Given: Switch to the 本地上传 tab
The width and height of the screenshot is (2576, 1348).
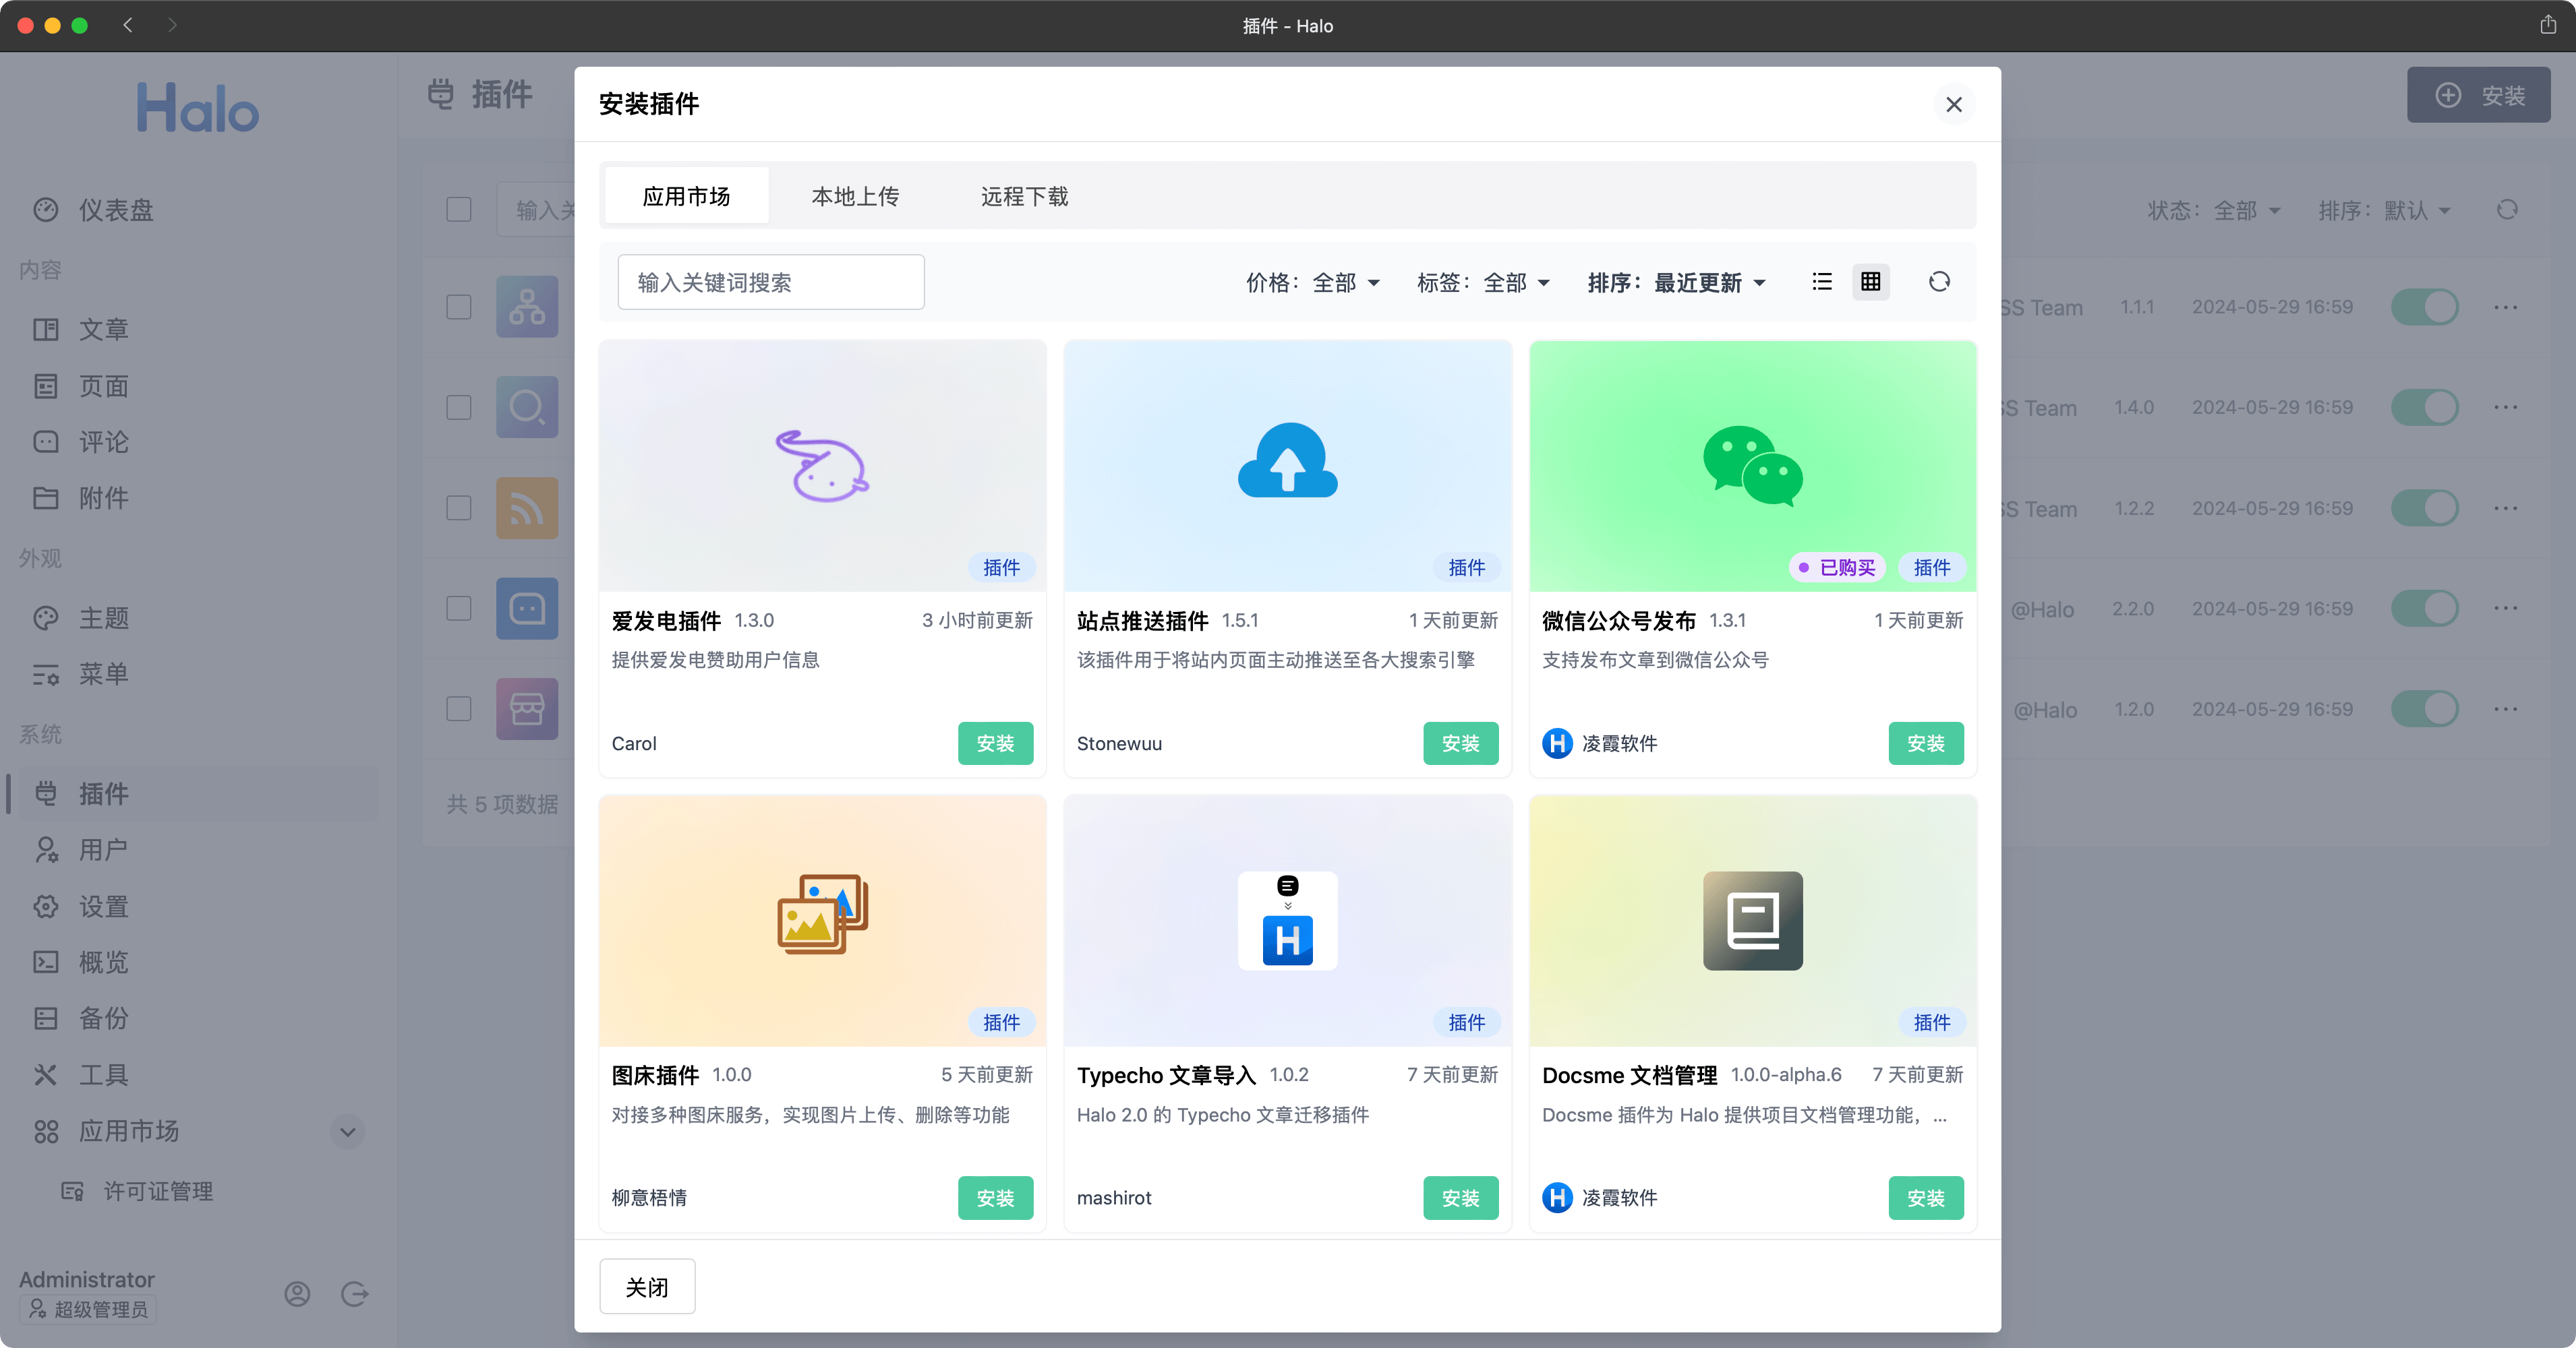Looking at the screenshot, I should pyautogui.click(x=855, y=196).
